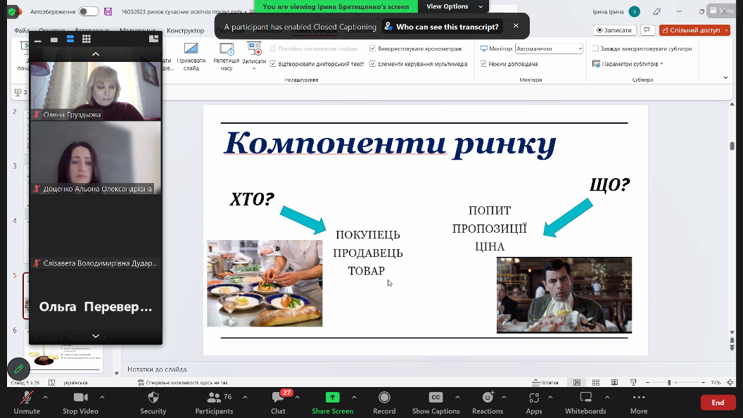
Task: Expand 'Параметри субтитрів' dropdown
Action: point(632,64)
